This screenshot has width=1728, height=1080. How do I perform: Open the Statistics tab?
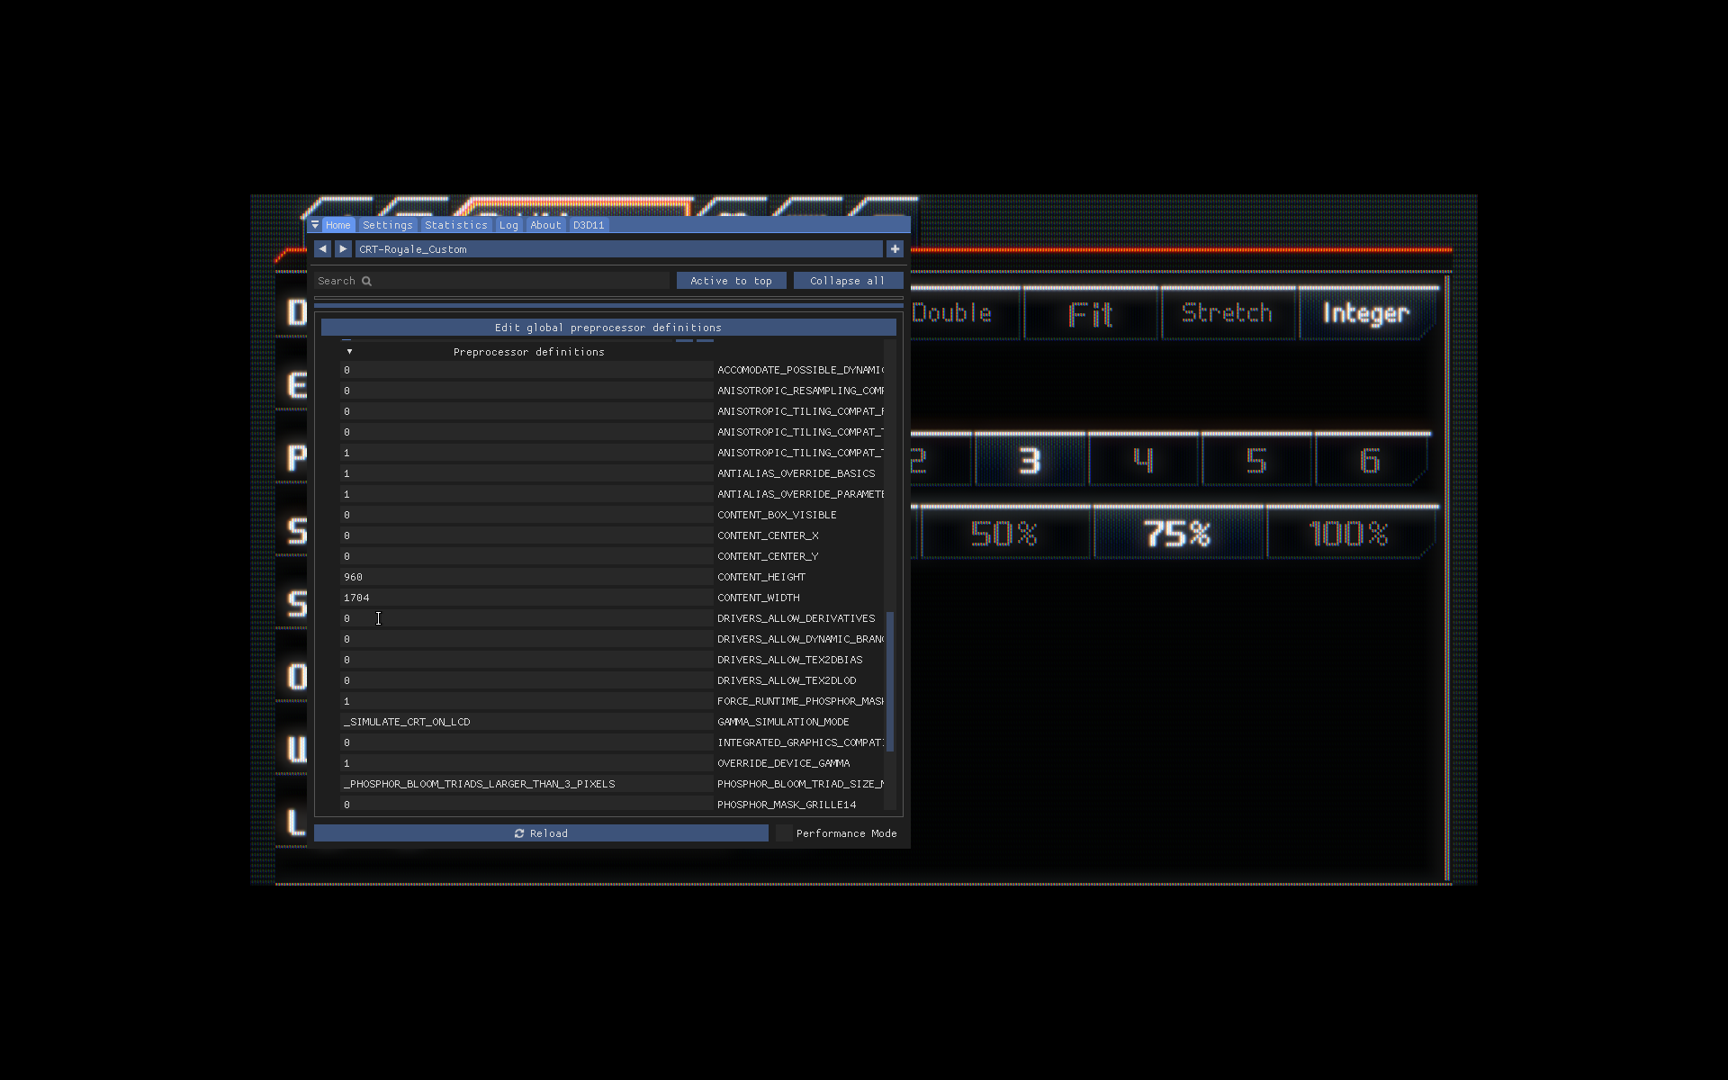(x=456, y=225)
